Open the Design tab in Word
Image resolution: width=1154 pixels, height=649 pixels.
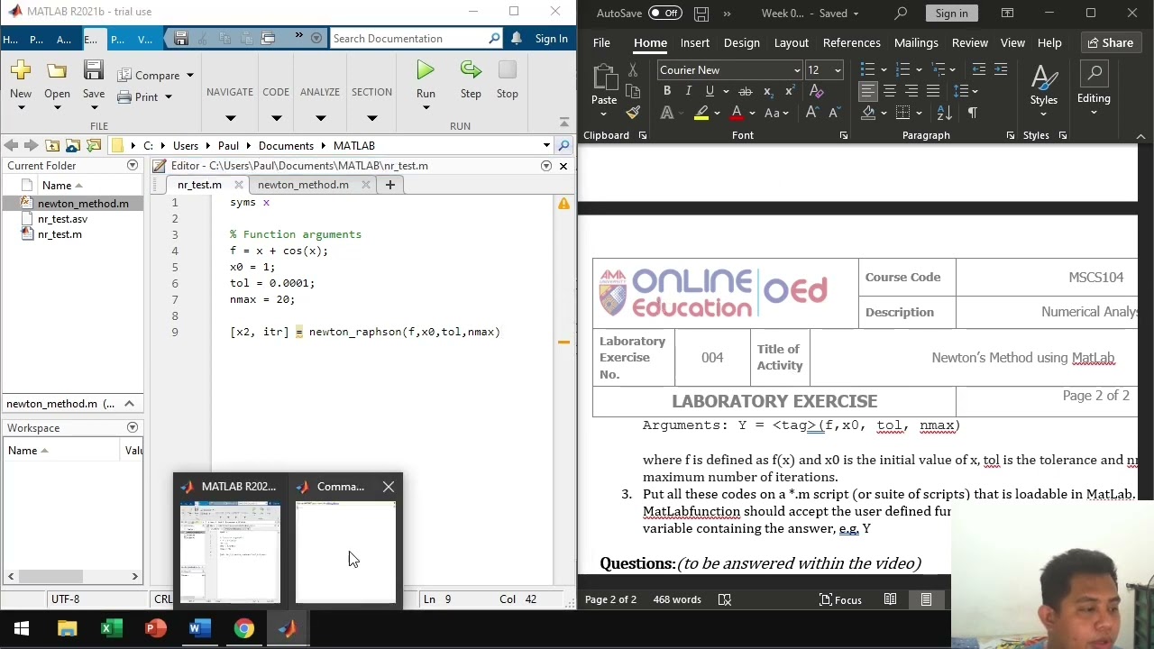click(x=741, y=42)
